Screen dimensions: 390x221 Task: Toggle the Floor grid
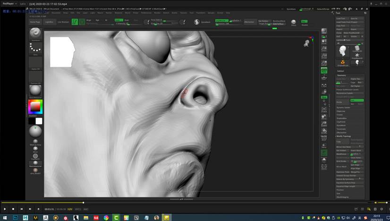pyautogui.click(x=324, y=78)
